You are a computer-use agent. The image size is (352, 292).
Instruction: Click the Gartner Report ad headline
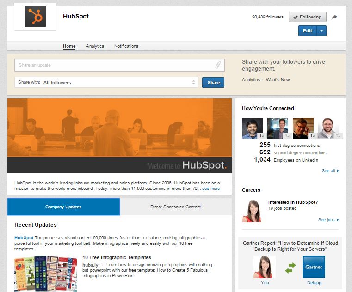click(290, 246)
